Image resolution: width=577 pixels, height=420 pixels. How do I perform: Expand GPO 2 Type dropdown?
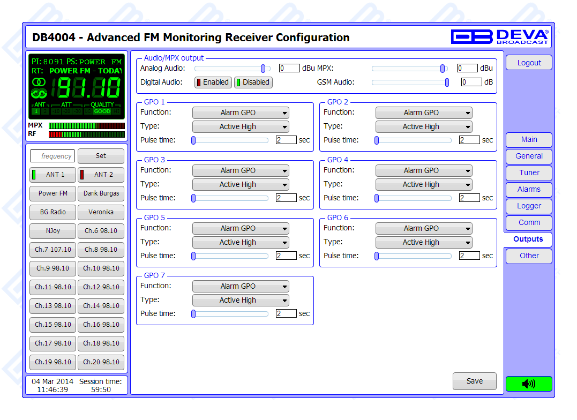(x=424, y=127)
